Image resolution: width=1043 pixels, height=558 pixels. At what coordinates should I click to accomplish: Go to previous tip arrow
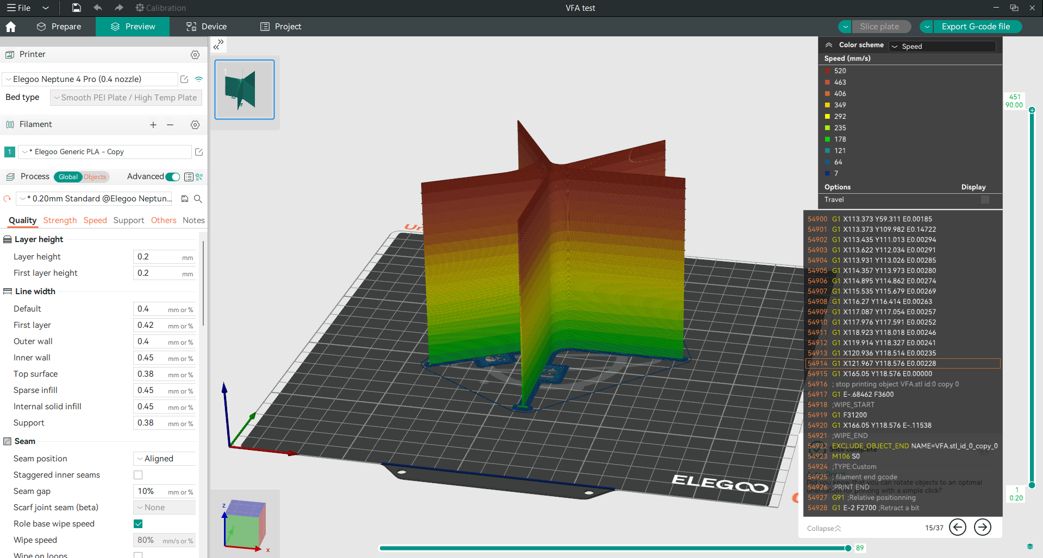point(958,527)
